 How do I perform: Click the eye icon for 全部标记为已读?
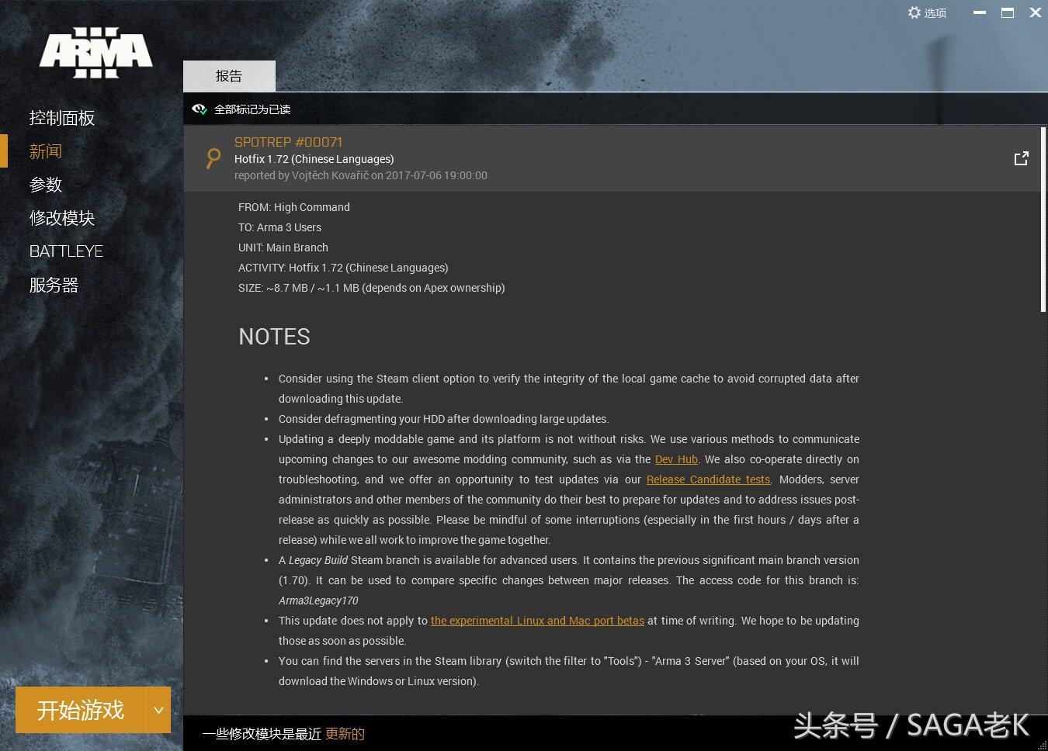pyautogui.click(x=200, y=109)
